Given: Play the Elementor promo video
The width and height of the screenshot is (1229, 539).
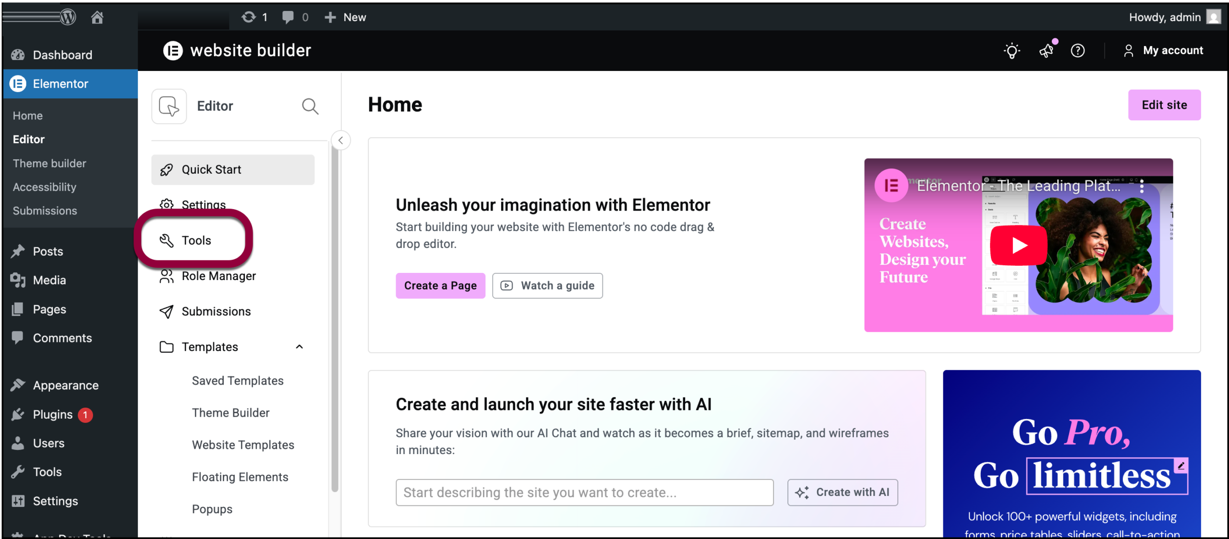Looking at the screenshot, I should tap(1018, 245).
